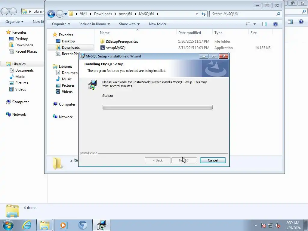308x231 pixels.
Task: Toggle preview pane in MySQL64 window
Action: [265, 24]
